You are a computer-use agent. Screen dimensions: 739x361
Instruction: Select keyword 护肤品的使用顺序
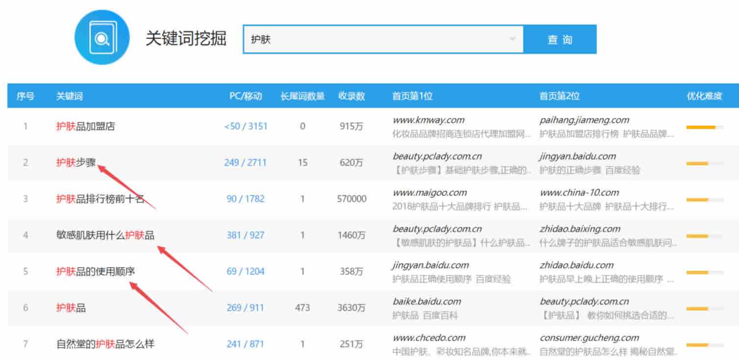pos(95,271)
